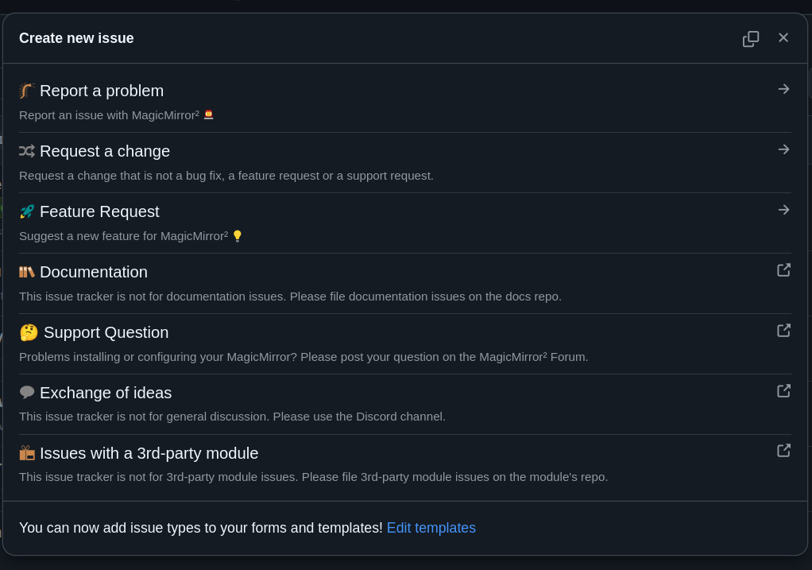Click the rocket icon beside Feature Request
The height and width of the screenshot is (570, 812).
pyautogui.click(x=27, y=211)
